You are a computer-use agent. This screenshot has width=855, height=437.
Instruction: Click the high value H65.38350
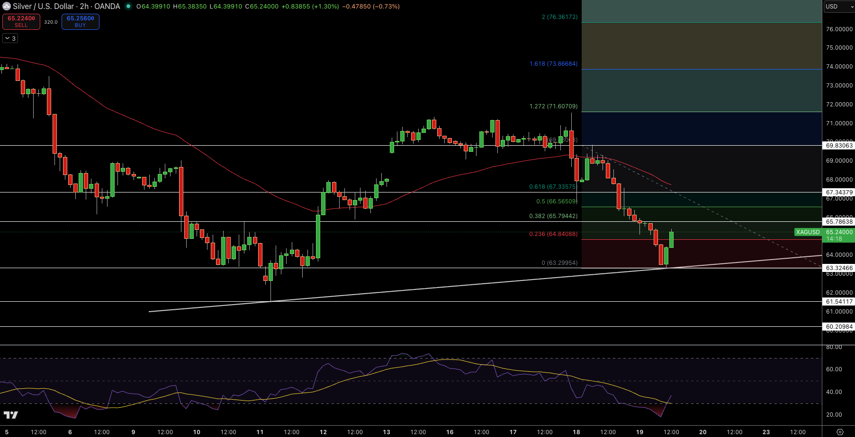pyautogui.click(x=190, y=6)
